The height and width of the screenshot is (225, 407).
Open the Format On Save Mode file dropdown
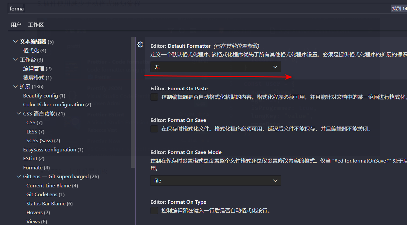215,181
